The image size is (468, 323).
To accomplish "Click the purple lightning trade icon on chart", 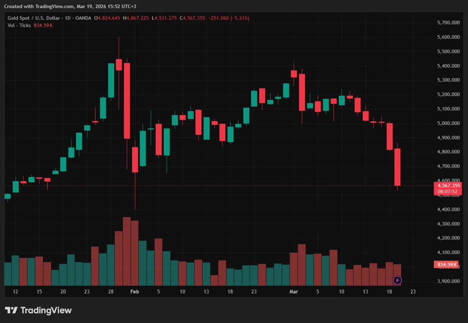I will click(x=397, y=280).
